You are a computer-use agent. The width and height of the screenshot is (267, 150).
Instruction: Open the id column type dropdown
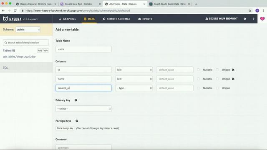coord(133,70)
